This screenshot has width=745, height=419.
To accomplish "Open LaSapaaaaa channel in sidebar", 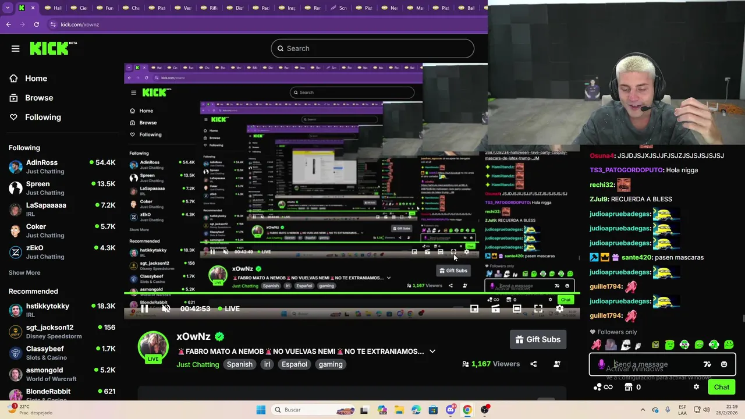I will 62,210.
